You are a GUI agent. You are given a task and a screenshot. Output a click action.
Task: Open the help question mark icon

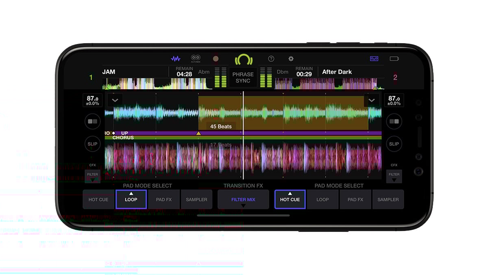(x=271, y=59)
